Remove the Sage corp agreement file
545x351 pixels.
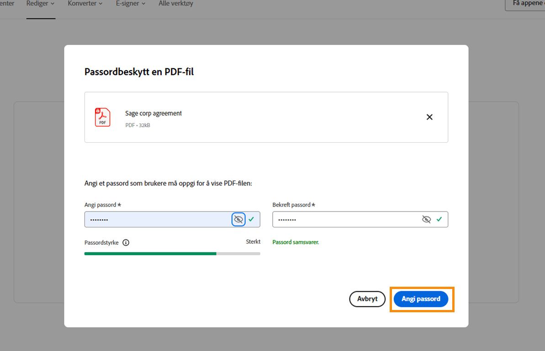pyautogui.click(x=429, y=117)
